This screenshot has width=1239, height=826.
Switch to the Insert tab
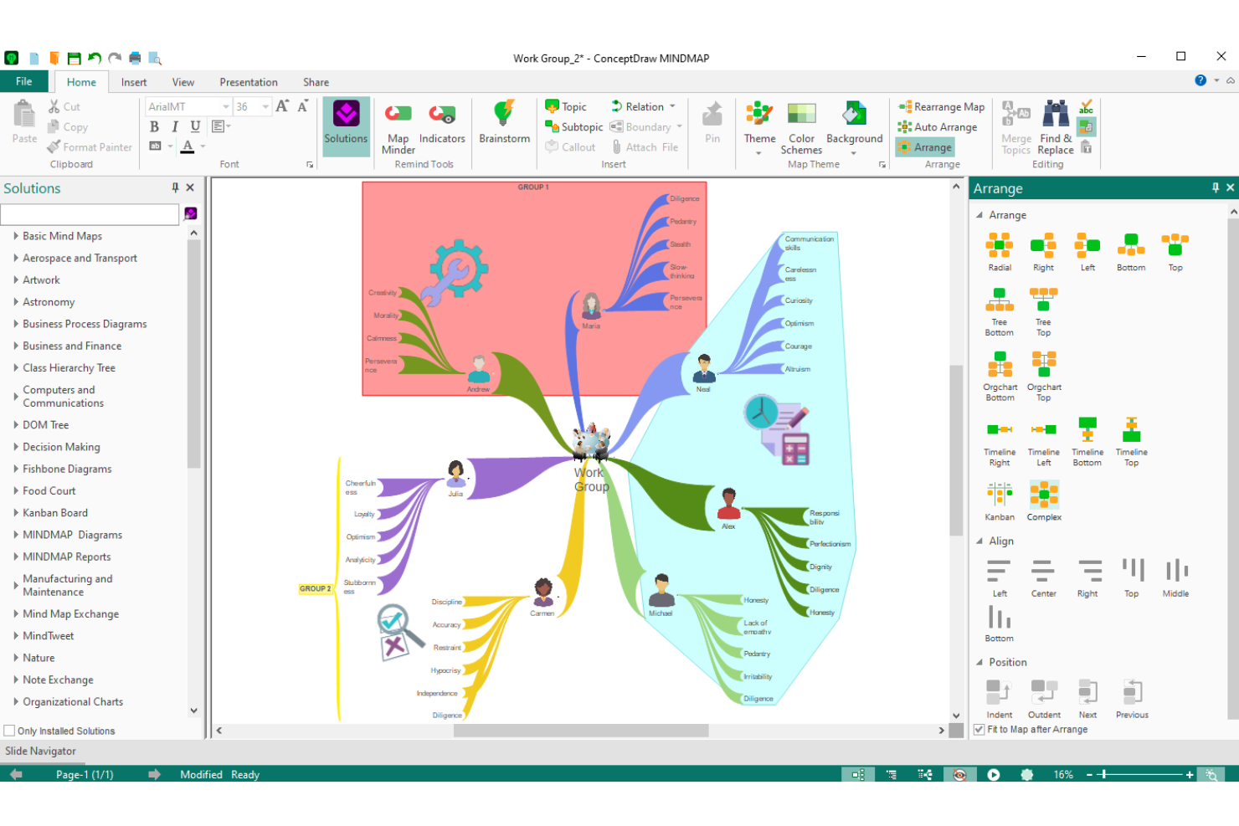(134, 82)
